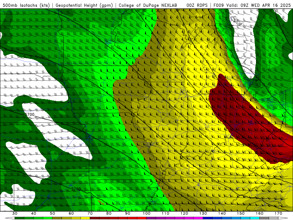
Task: Click the "Geopotential Height (gpm)" header text
Action: click(x=84, y=5)
